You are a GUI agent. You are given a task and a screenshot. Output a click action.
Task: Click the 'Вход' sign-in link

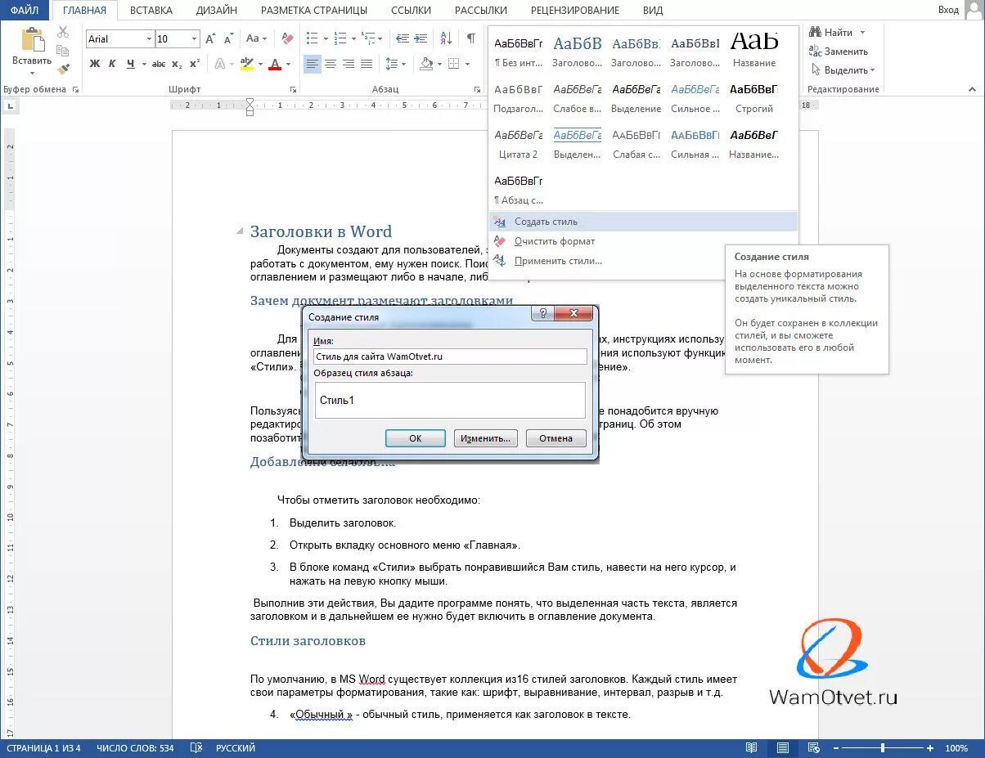(949, 10)
